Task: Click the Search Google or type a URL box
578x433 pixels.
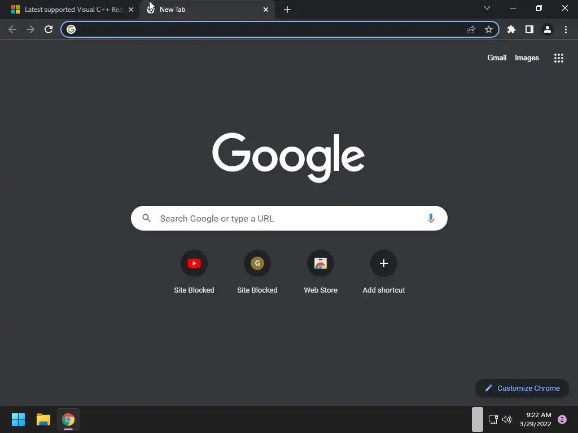Action: coord(289,218)
